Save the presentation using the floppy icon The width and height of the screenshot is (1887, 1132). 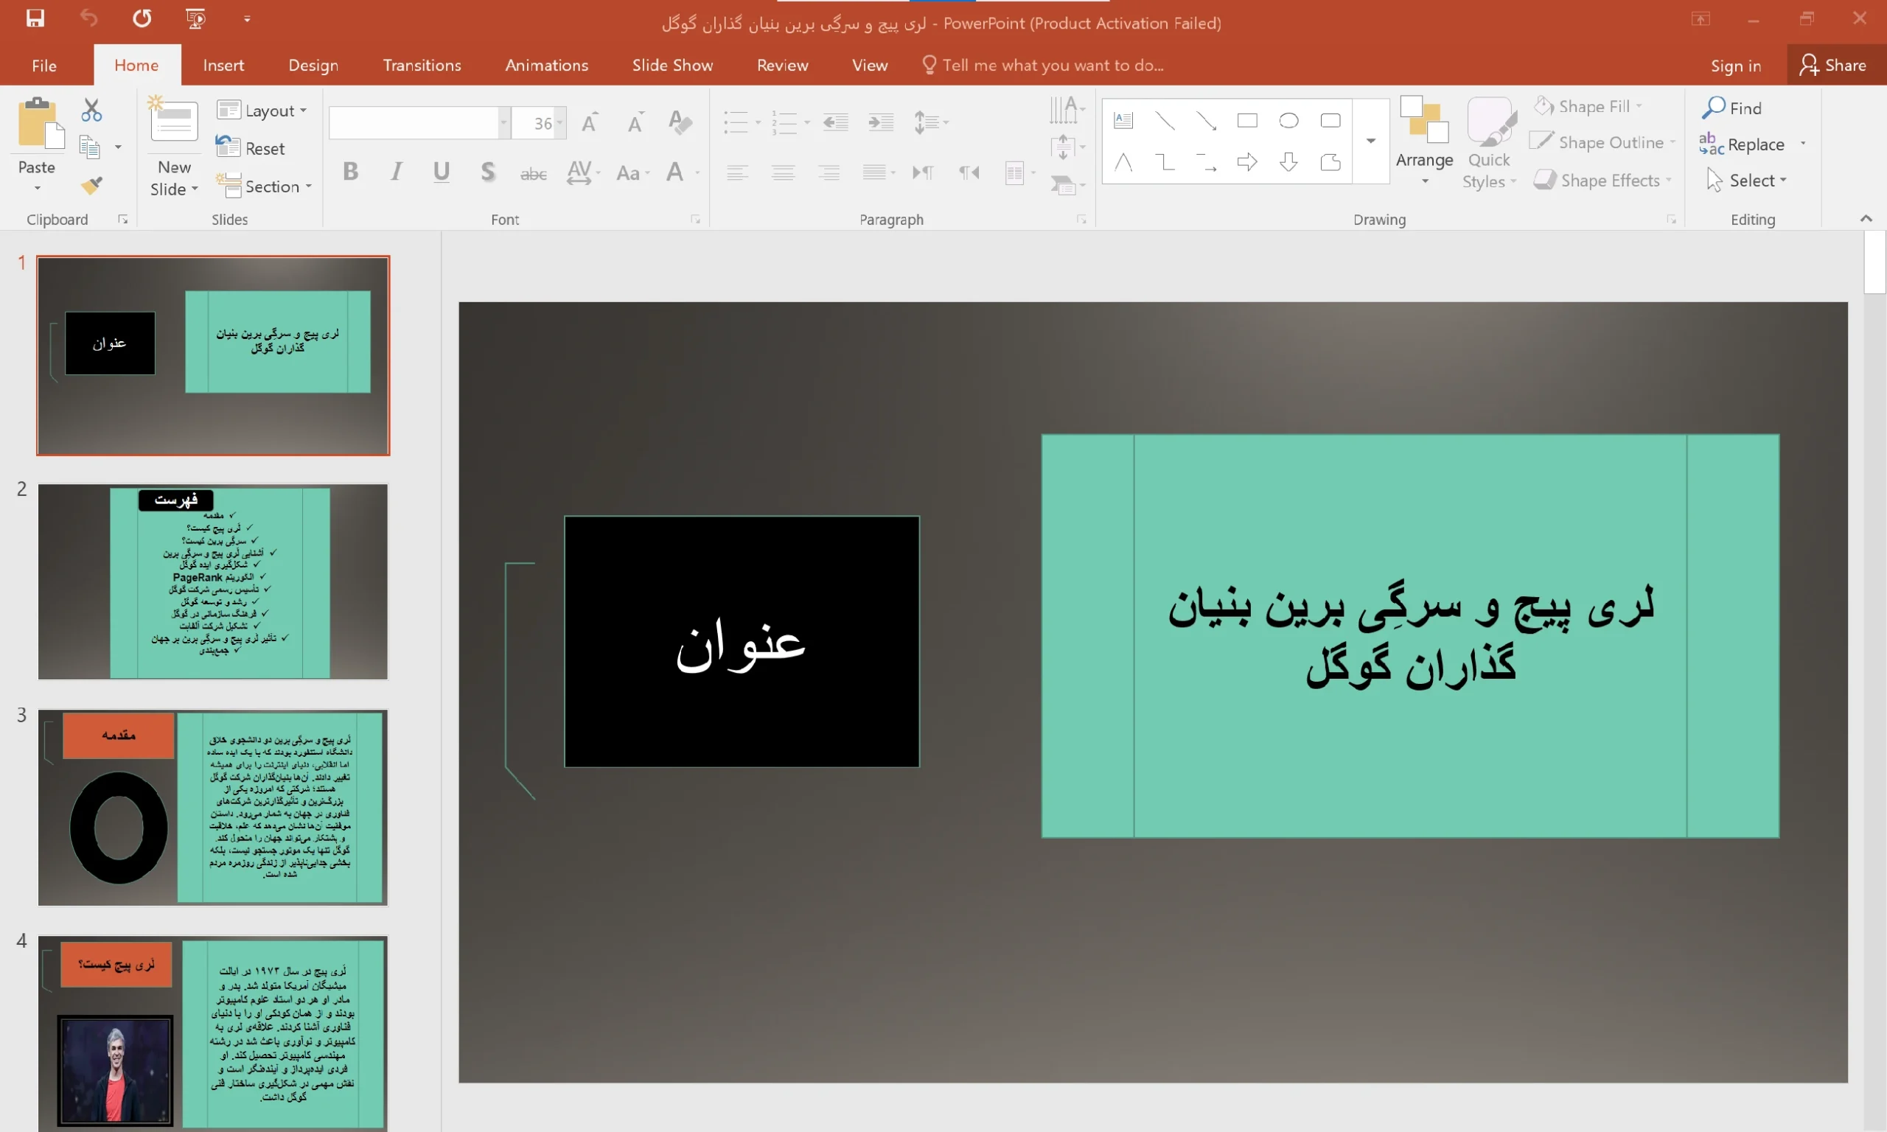[35, 18]
